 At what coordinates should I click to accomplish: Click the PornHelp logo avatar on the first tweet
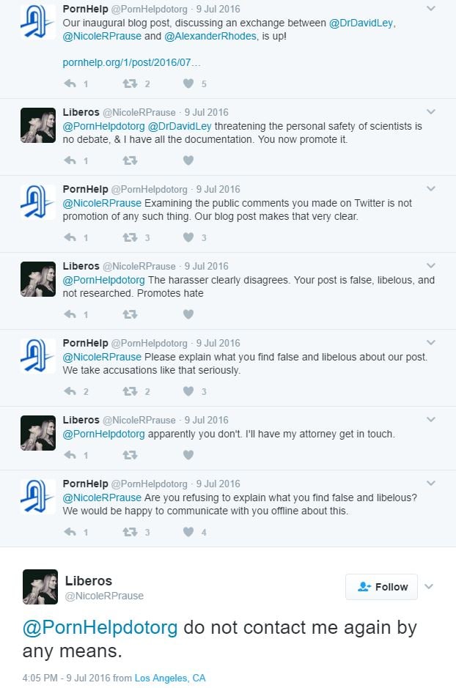(x=37, y=23)
